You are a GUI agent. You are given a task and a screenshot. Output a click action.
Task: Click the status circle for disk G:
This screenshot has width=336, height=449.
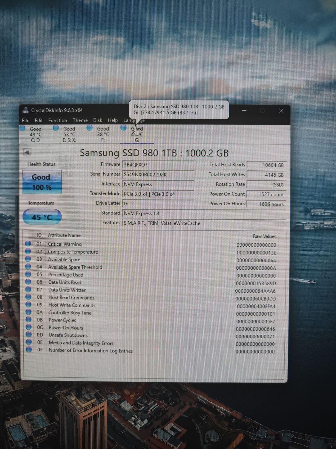(x=124, y=128)
